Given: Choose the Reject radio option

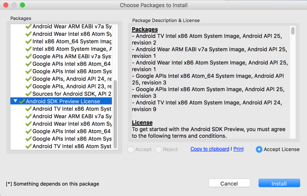Looking at the screenshot, I should tap(159, 149).
